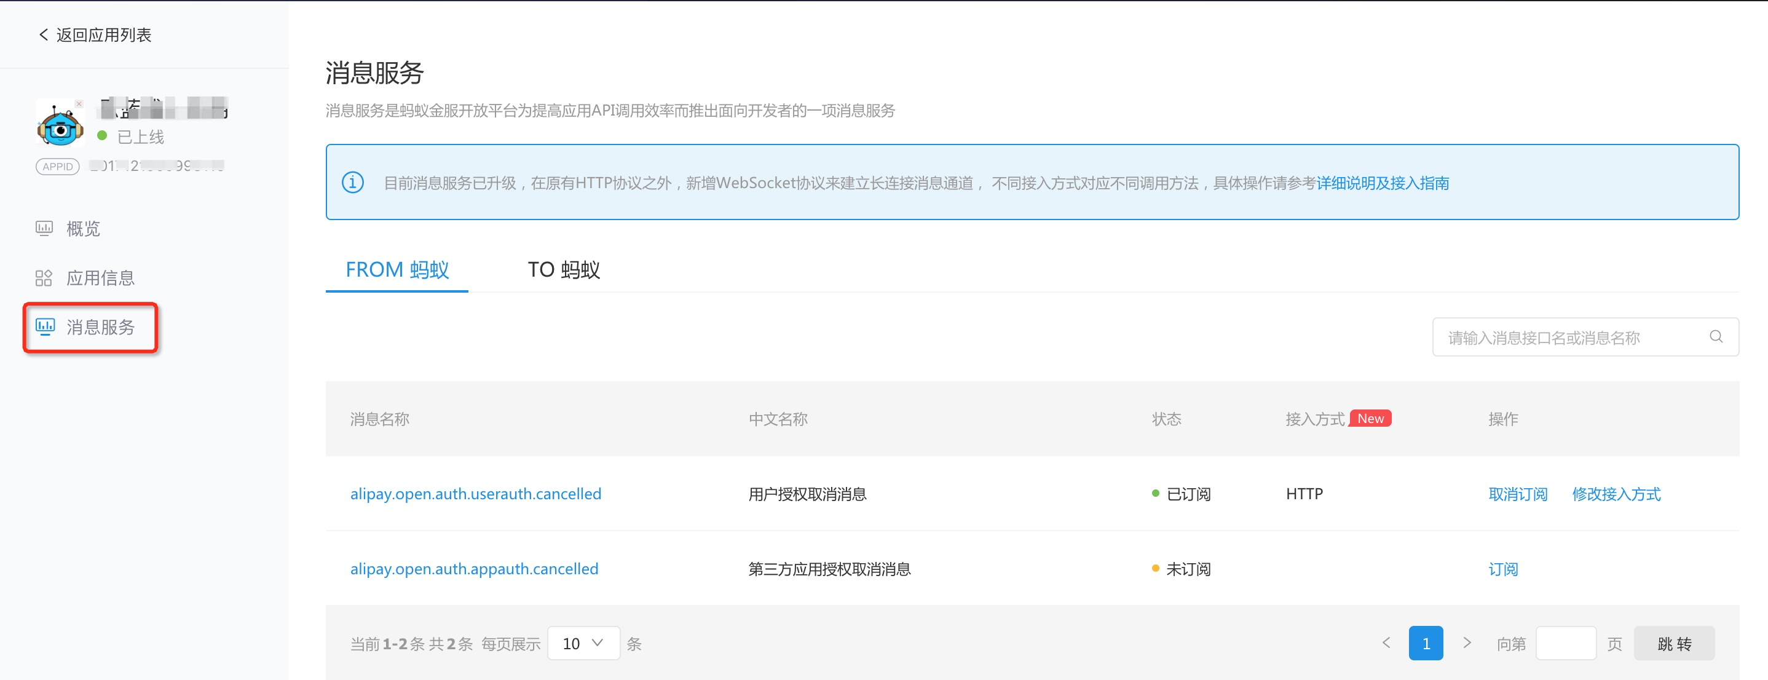Click the info circle icon in notice banner
1768x680 pixels.
pos(353,183)
